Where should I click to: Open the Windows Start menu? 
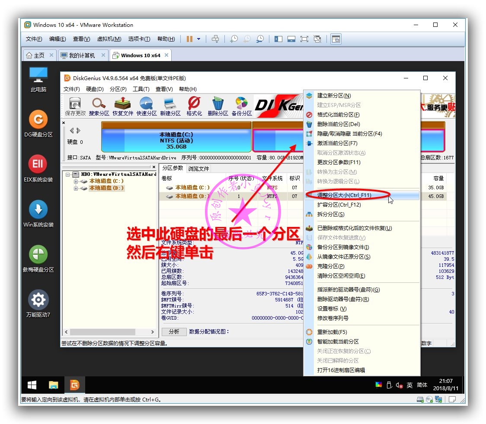click(x=32, y=384)
